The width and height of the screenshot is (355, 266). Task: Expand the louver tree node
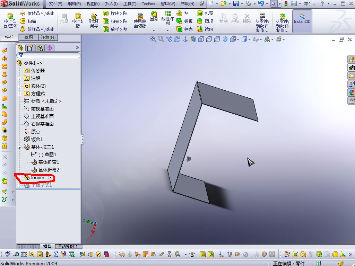pyautogui.click(x=20, y=178)
